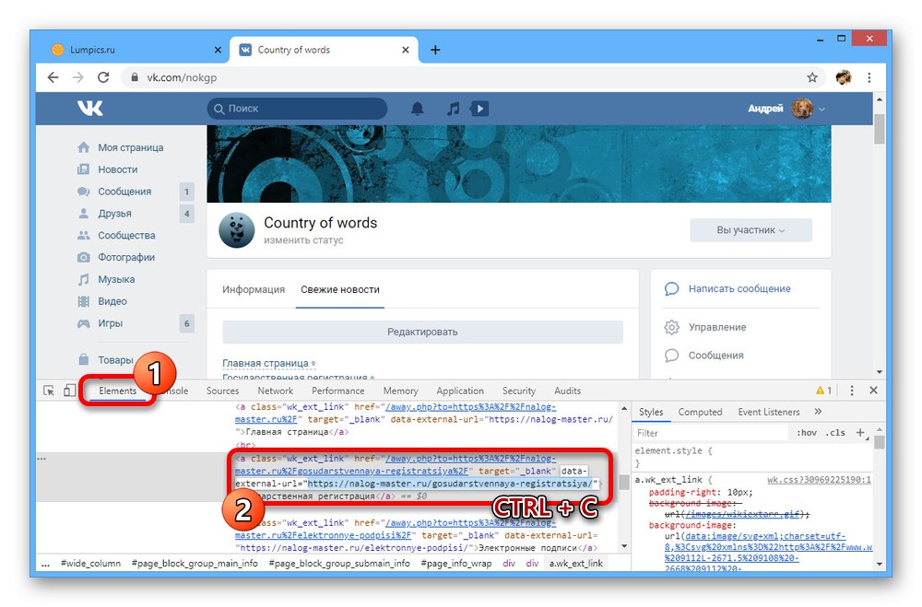Screen dimensions: 922x607
Task: Open Chrome profile avatar
Action: click(844, 77)
